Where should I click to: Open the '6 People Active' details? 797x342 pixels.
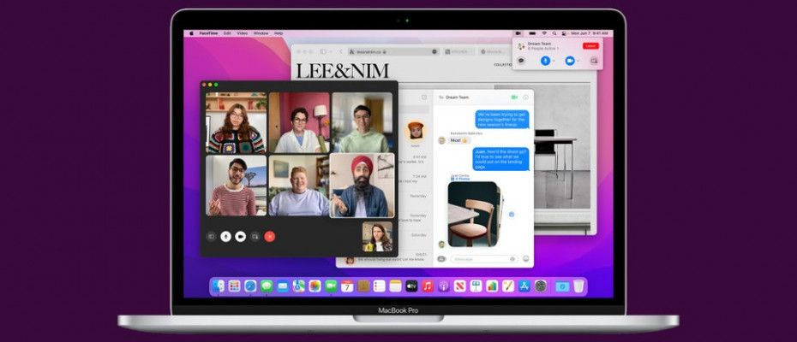(542, 49)
